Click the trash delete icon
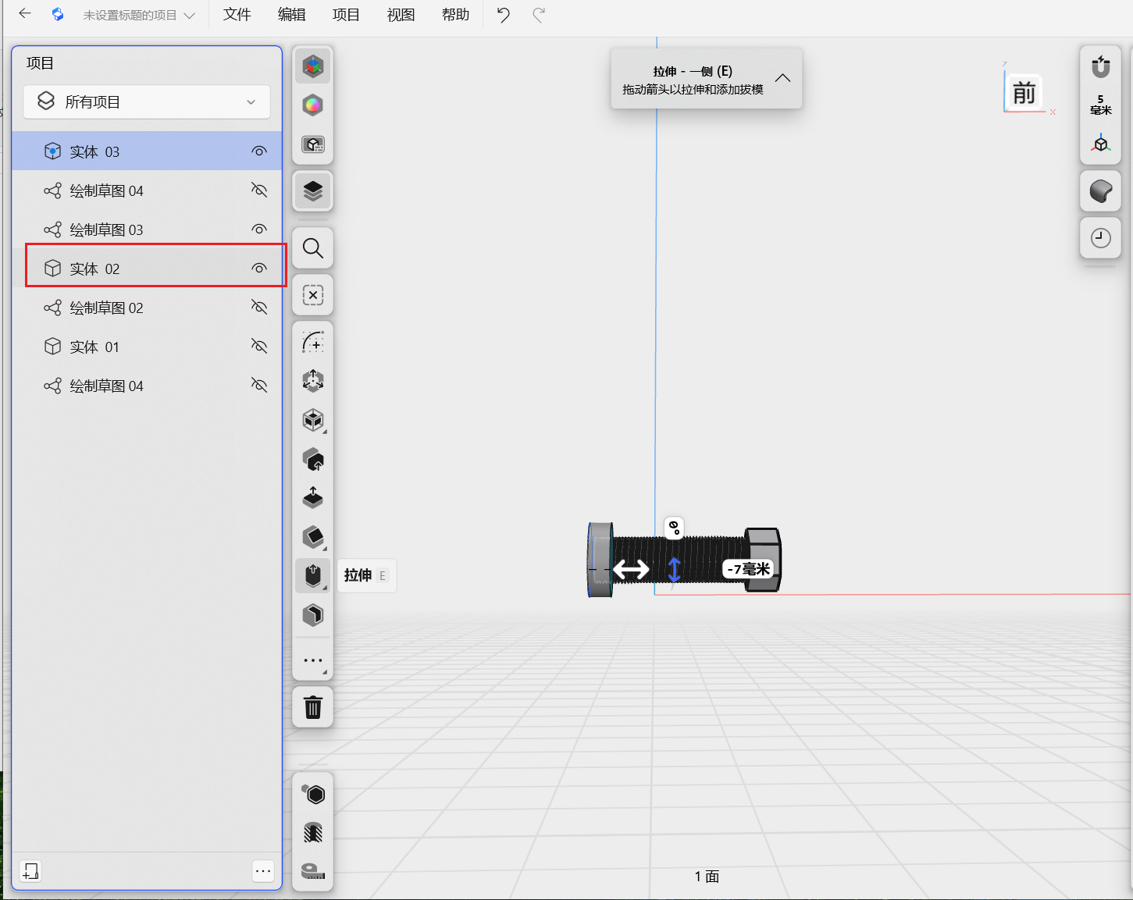This screenshot has height=900, width=1133. coord(312,707)
